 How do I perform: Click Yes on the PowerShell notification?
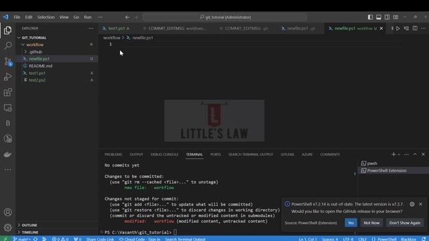(x=351, y=223)
